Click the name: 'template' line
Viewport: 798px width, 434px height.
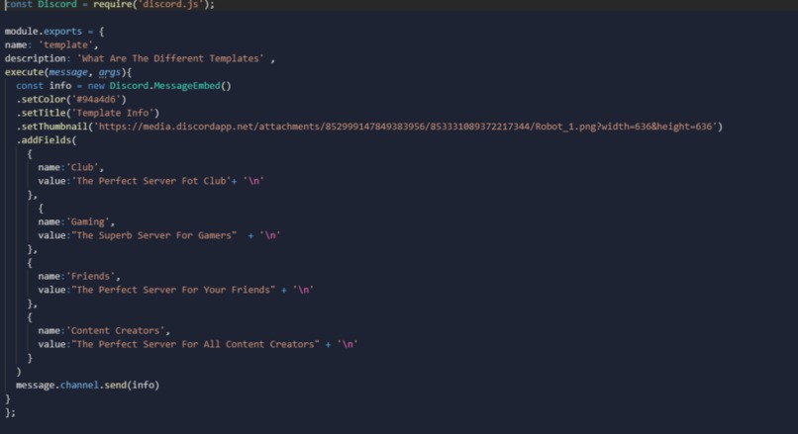tap(50, 45)
